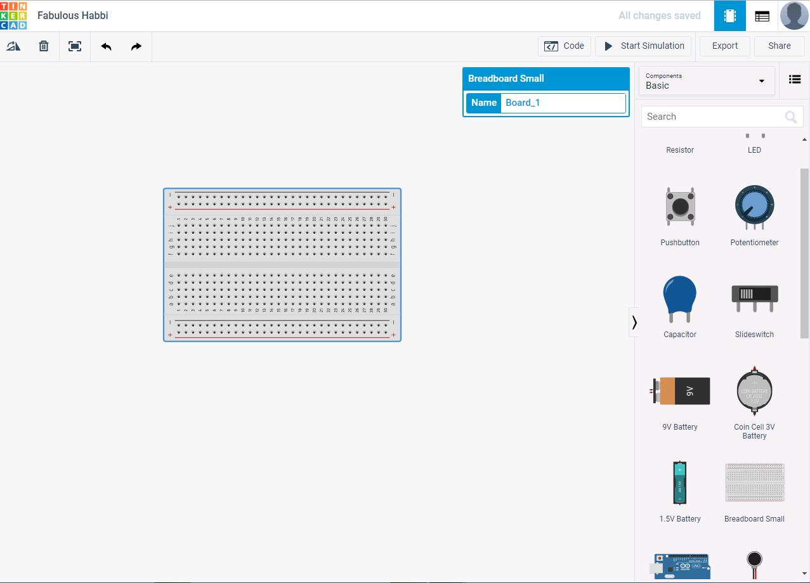Open the user profile avatar menu
The height and width of the screenshot is (583, 810).
[x=794, y=15]
